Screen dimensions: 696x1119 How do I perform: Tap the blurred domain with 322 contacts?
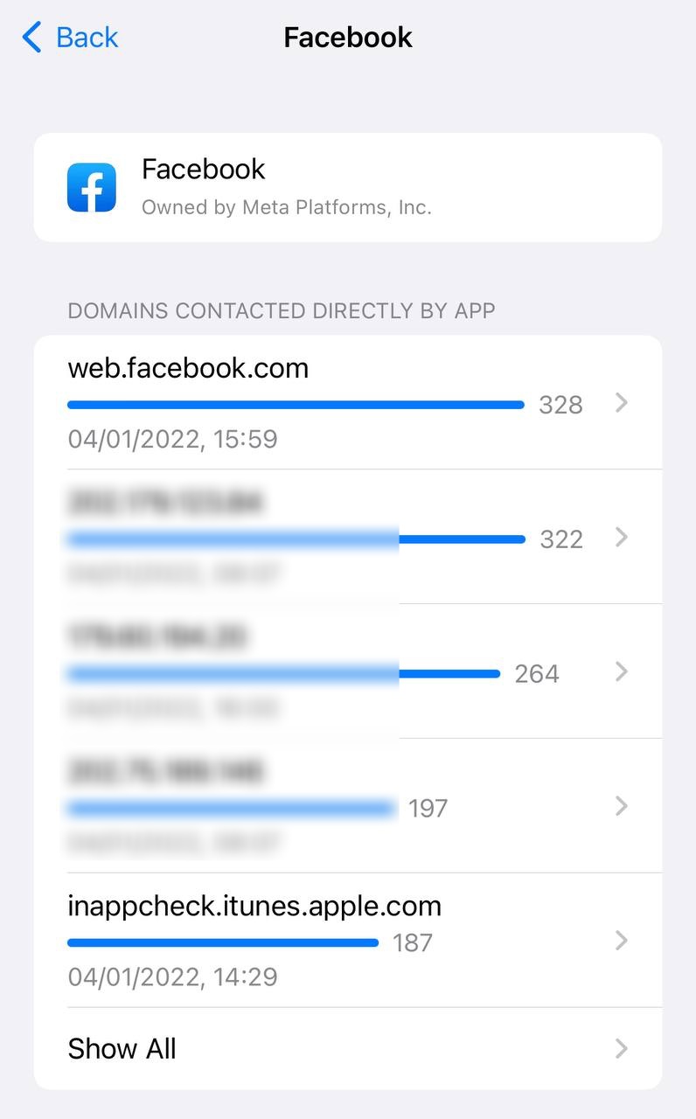(x=166, y=504)
